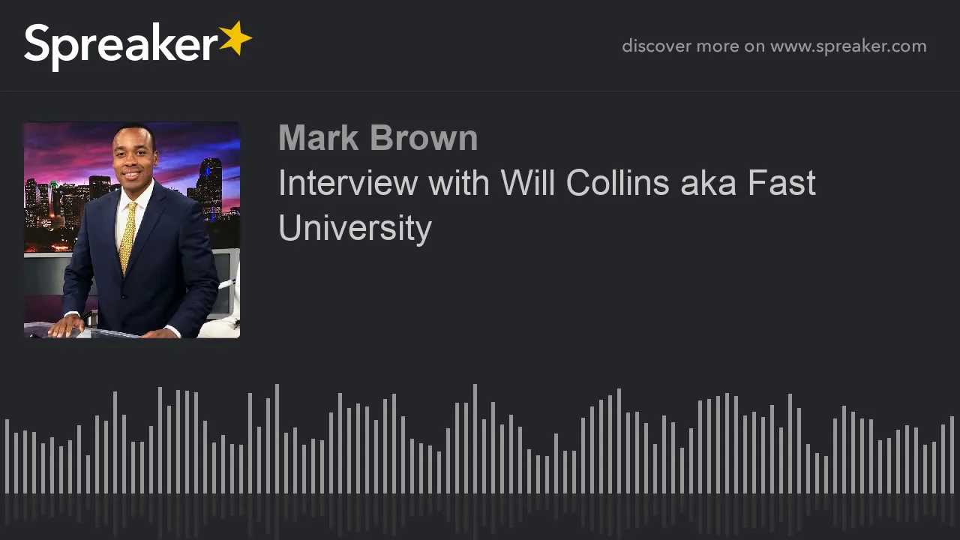
Task: Click the words 'discover more on'
Action: [693, 46]
